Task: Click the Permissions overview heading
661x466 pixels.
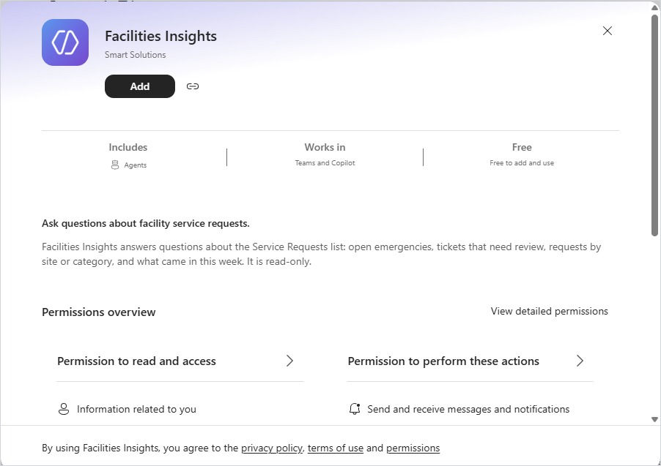Action: pos(99,312)
